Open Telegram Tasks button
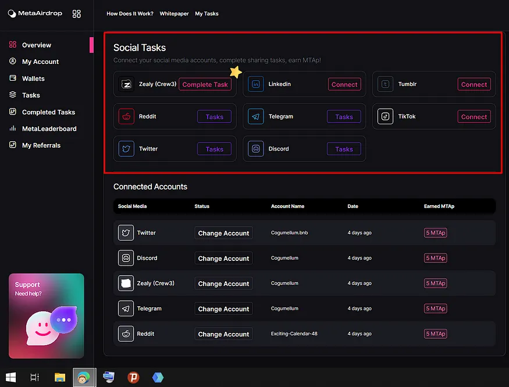Image resolution: width=509 pixels, height=387 pixels. [x=344, y=117]
